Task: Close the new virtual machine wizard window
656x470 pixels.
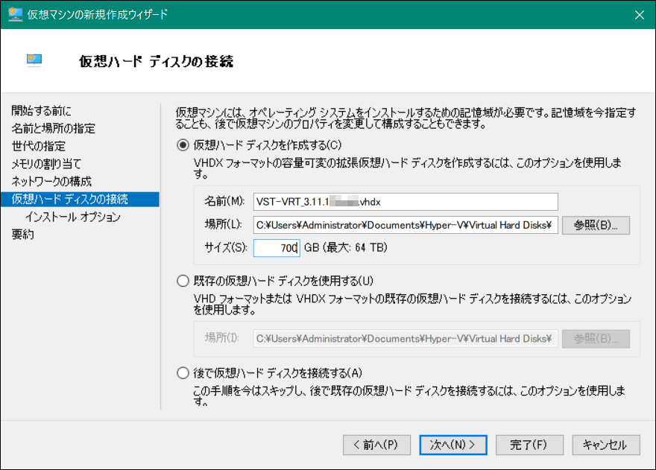Action: coord(640,15)
